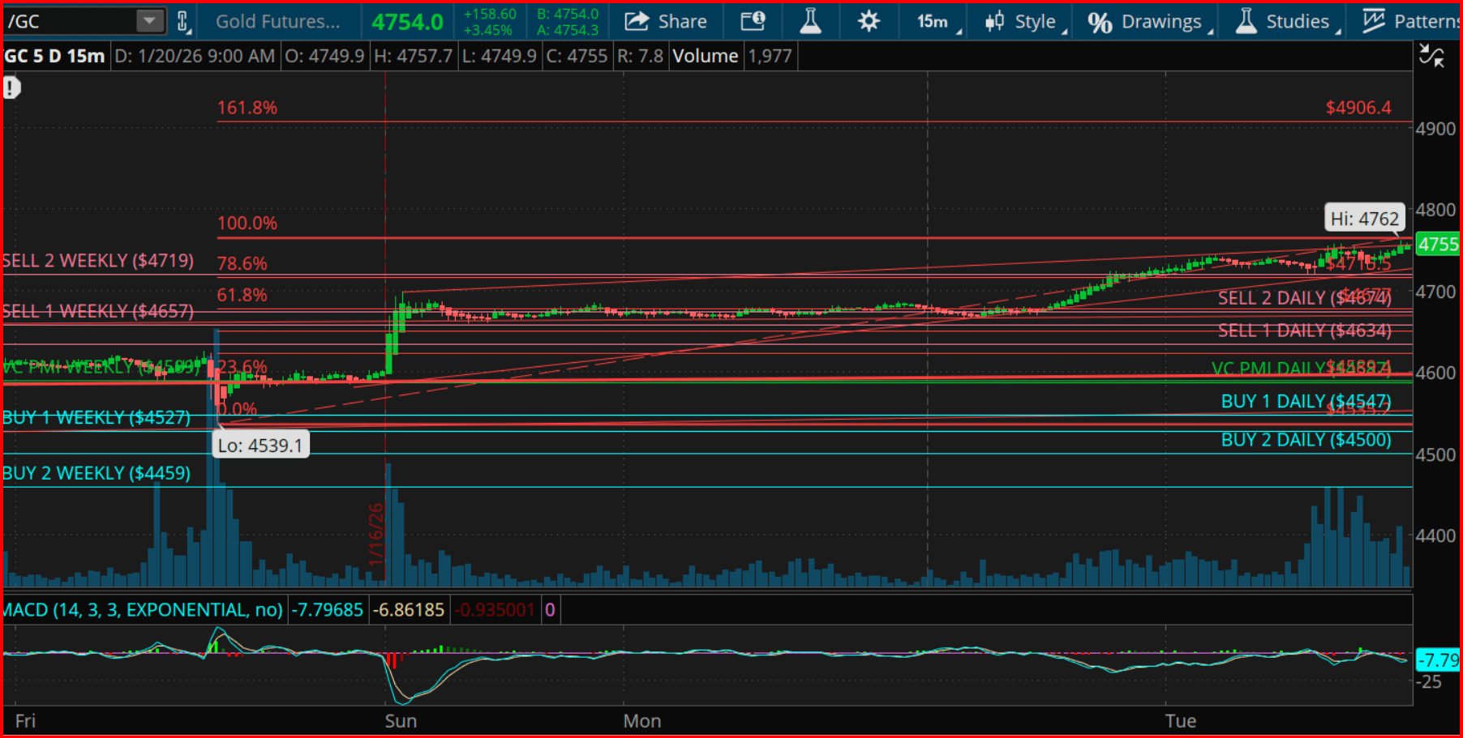Click the BUY 1 WEEKLY ($4527) label
The image size is (1463, 738).
click(x=97, y=418)
